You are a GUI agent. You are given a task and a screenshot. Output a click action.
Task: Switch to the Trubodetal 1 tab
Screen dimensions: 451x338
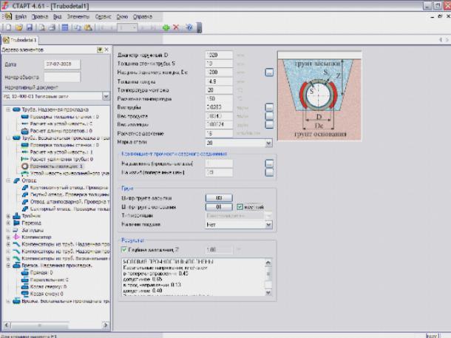pyautogui.click(x=23, y=40)
